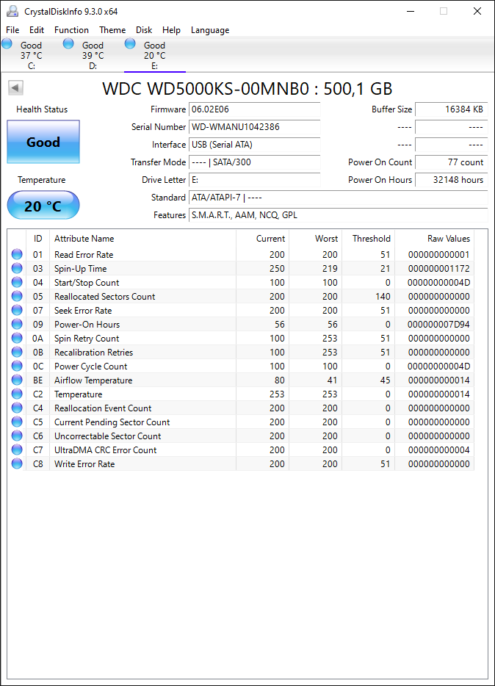Click the CrystalDiskInfo app icon in title bar
Viewport: 495px width, 686px height.
(x=12, y=11)
